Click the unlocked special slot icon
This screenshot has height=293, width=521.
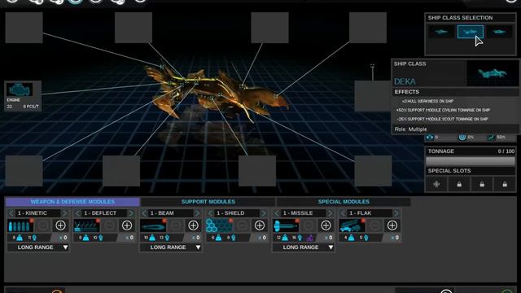[436, 184]
